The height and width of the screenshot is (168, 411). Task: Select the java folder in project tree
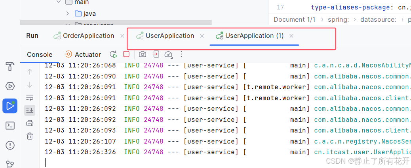pyautogui.click(x=85, y=13)
